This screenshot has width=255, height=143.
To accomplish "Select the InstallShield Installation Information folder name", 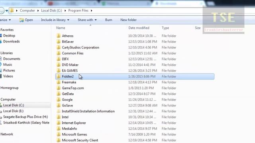I will point(88,111).
